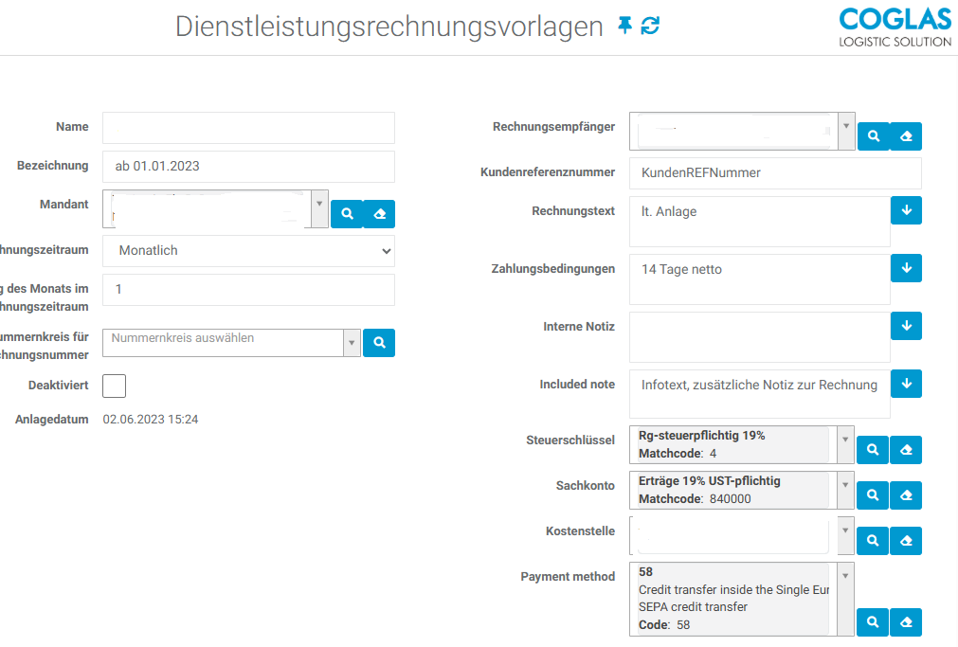Clear Sachkonto using eraser button
This screenshot has height=647, width=958.
(906, 494)
